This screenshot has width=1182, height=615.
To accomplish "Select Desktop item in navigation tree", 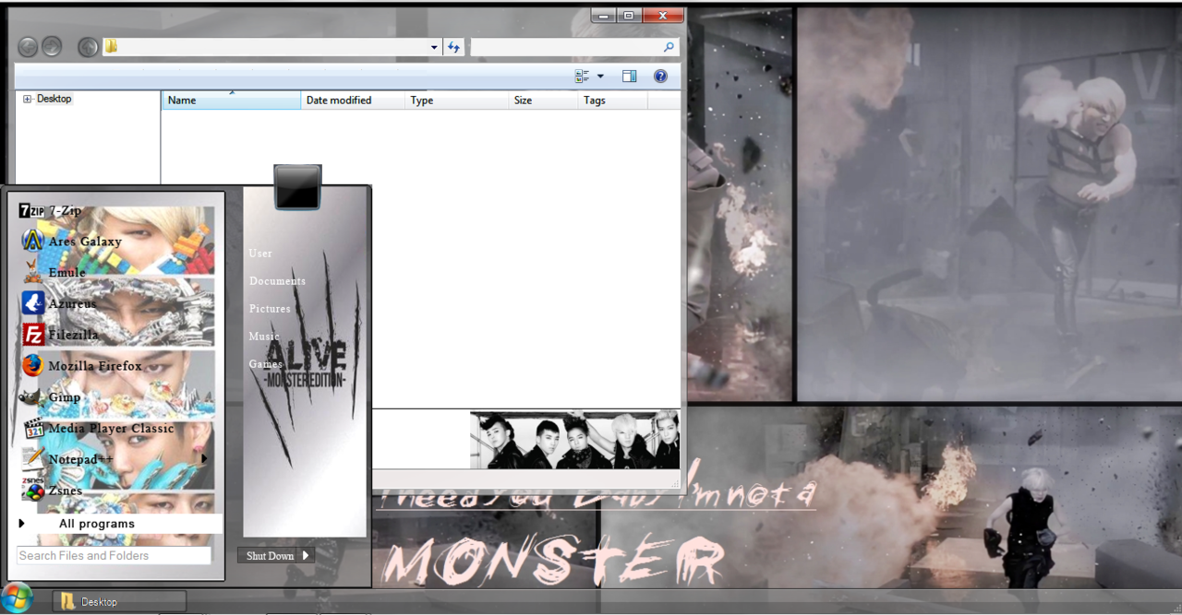I will 54,99.
